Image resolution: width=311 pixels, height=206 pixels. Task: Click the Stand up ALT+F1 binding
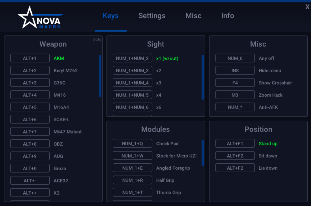(x=235, y=143)
